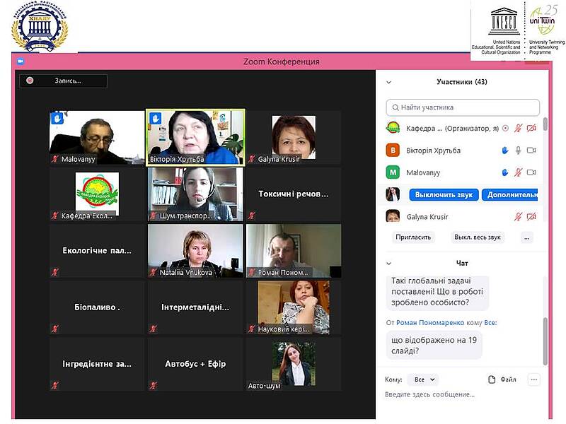This screenshot has width=566, height=424.
Task: Collapse the Участники panel with its chevron
Action: pos(388,82)
